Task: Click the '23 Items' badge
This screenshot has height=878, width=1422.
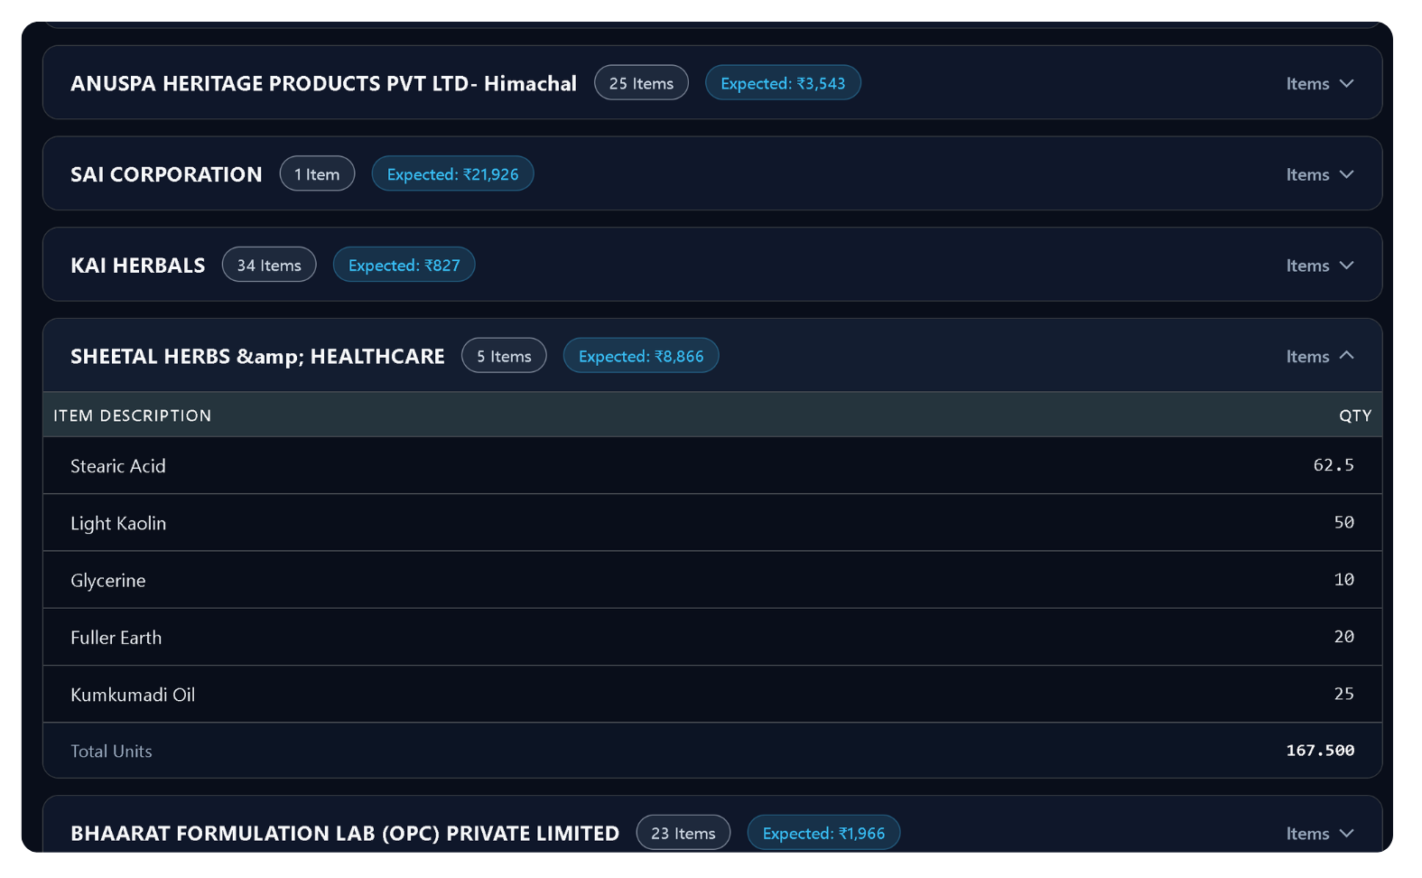Action: [x=683, y=833]
